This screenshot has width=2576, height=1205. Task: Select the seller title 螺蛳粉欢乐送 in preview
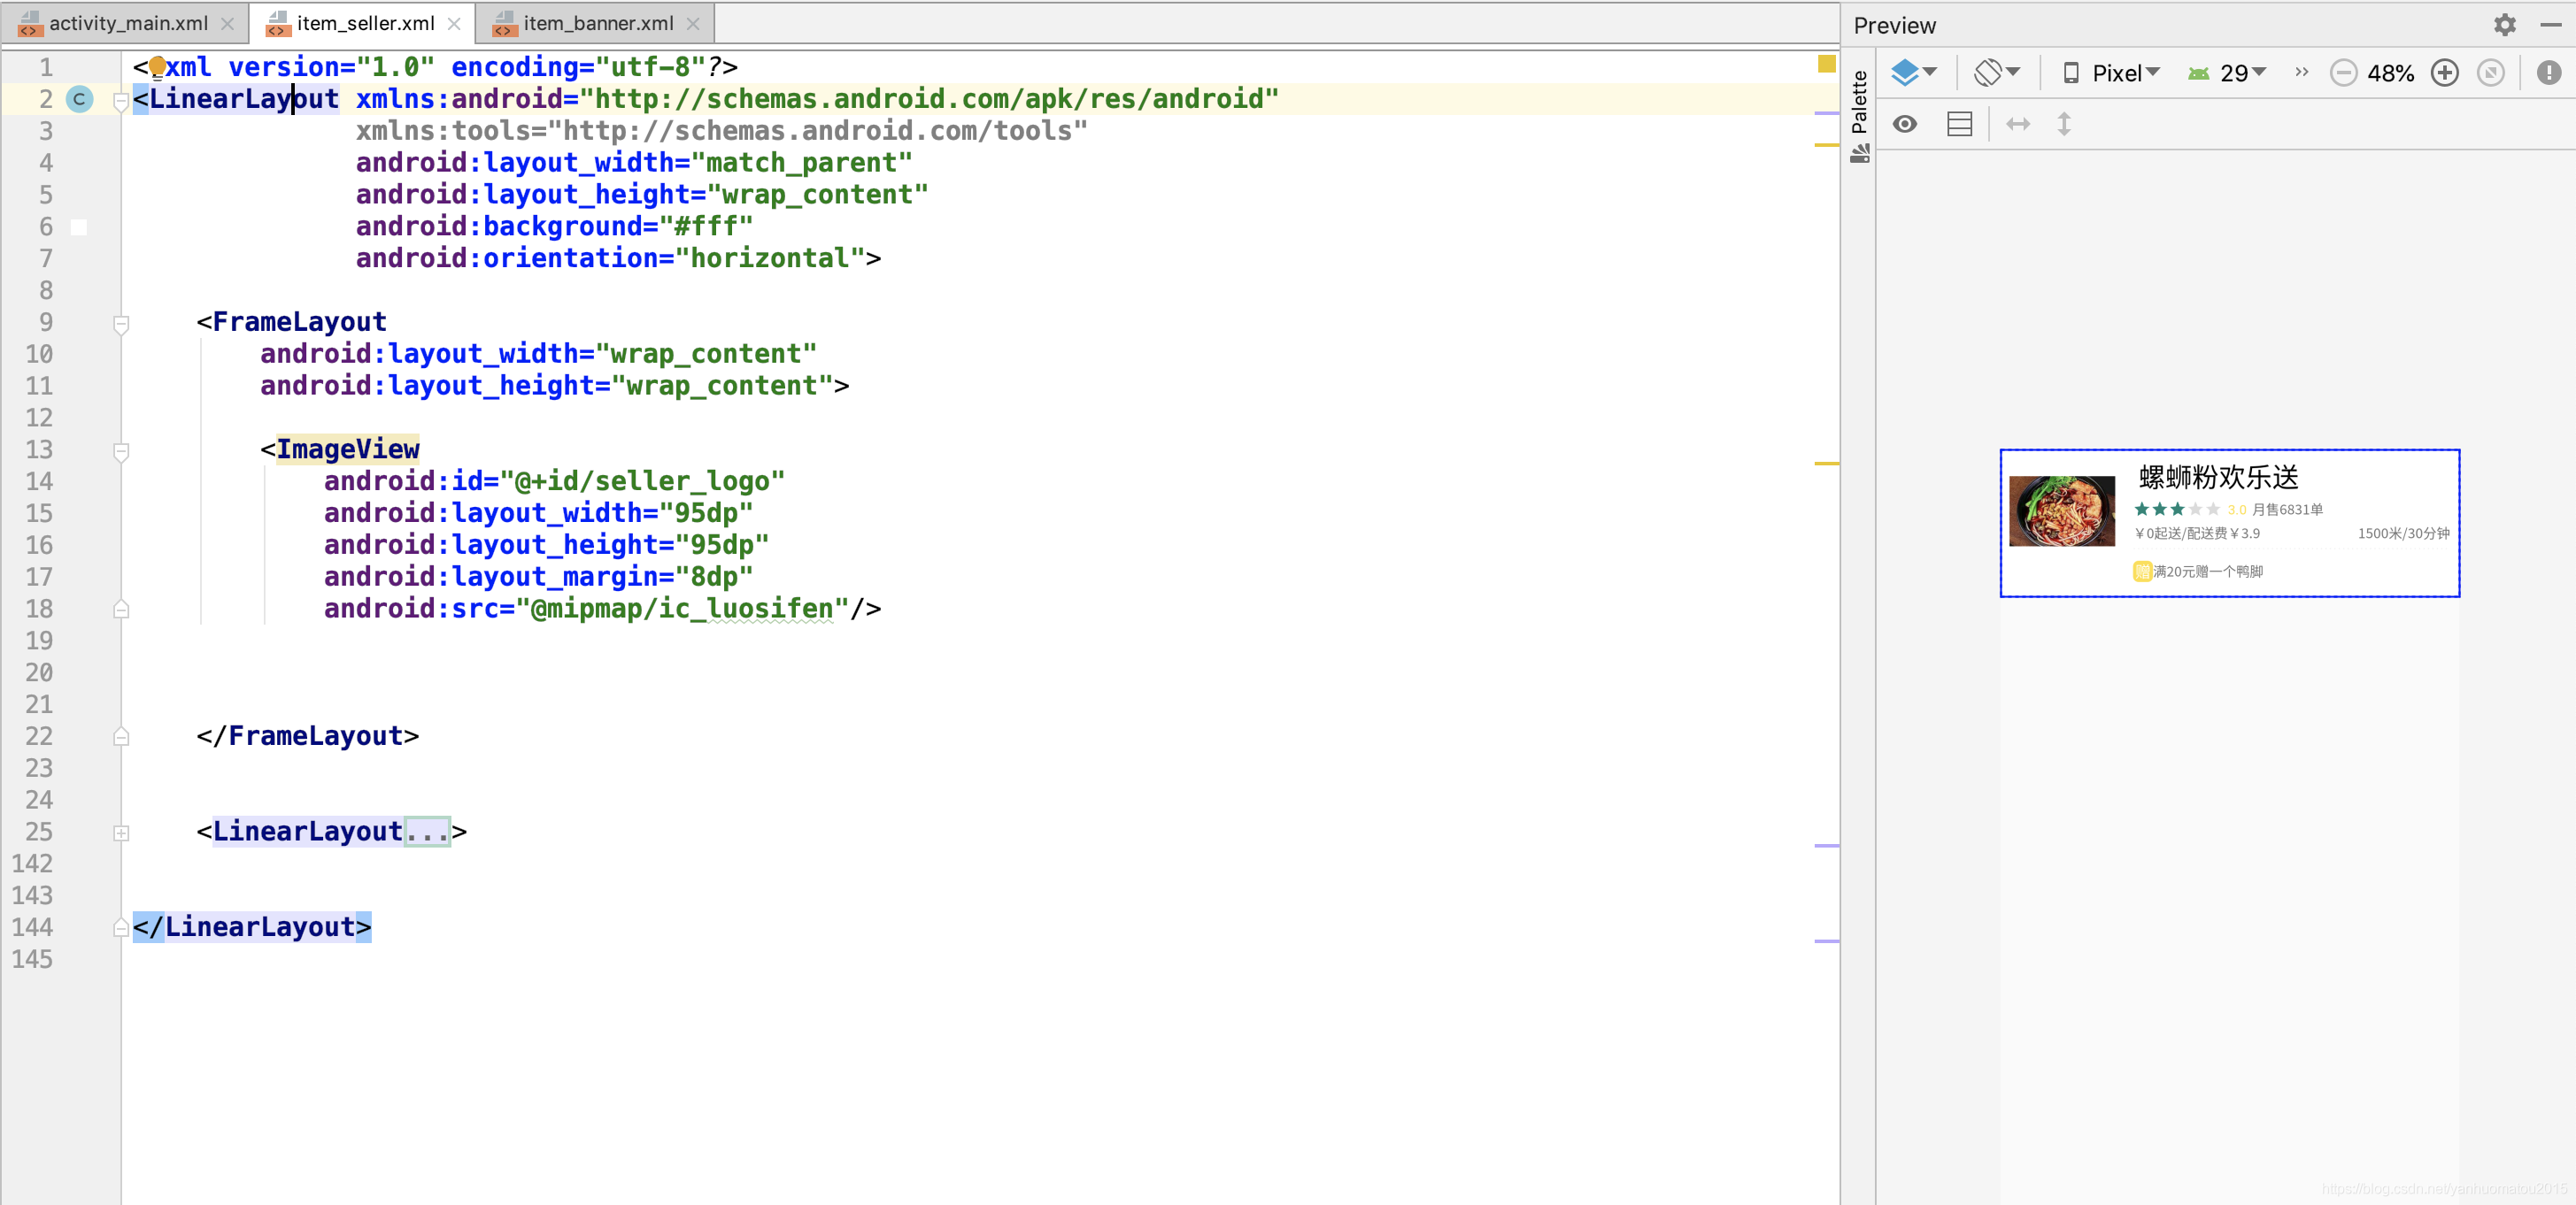[x=2218, y=477]
